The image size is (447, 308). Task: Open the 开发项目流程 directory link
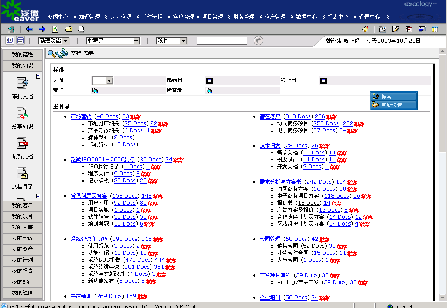click(x=275, y=275)
